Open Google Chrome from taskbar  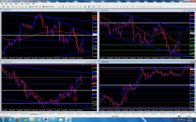tap(25, 120)
